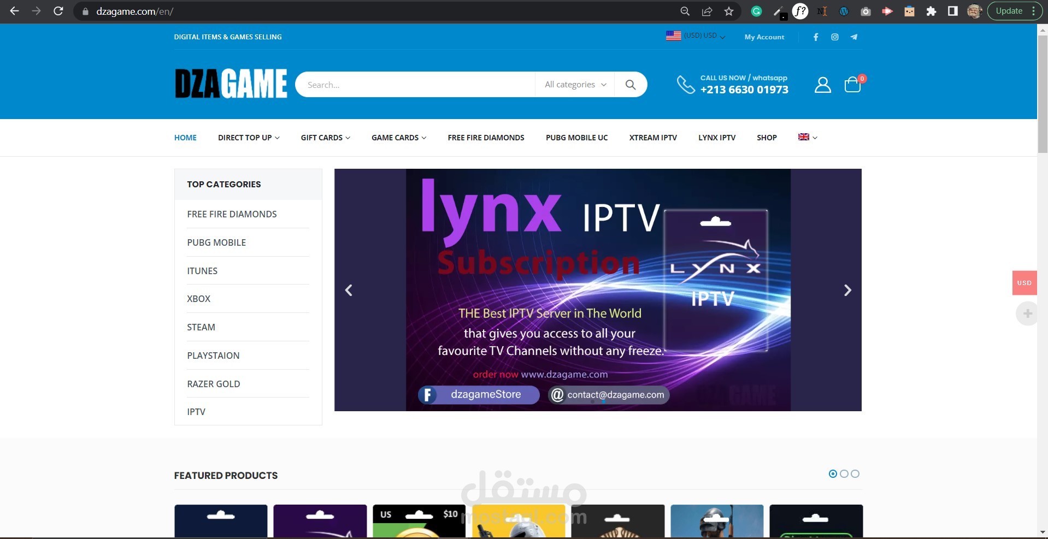Select second Featured Products carousel dot

[x=844, y=474]
